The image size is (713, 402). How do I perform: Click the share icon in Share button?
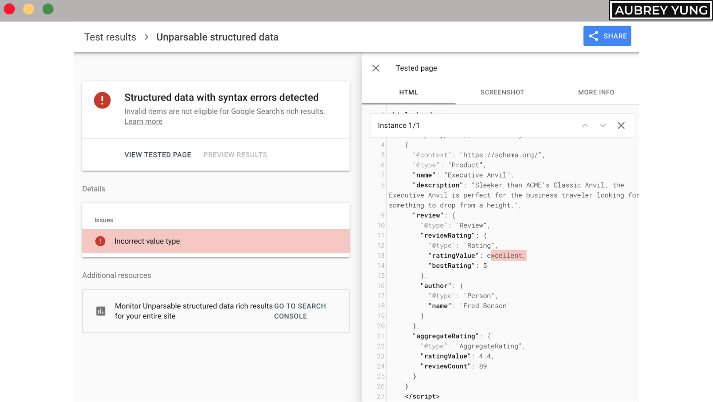tap(593, 36)
